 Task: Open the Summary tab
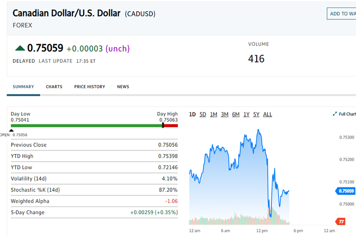tap(23, 87)
